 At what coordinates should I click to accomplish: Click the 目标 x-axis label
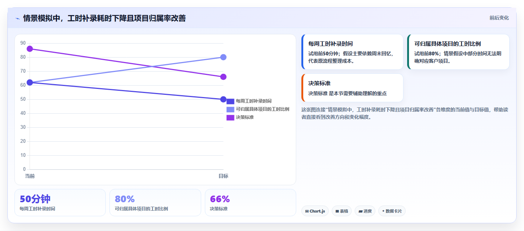pos(223,176)
